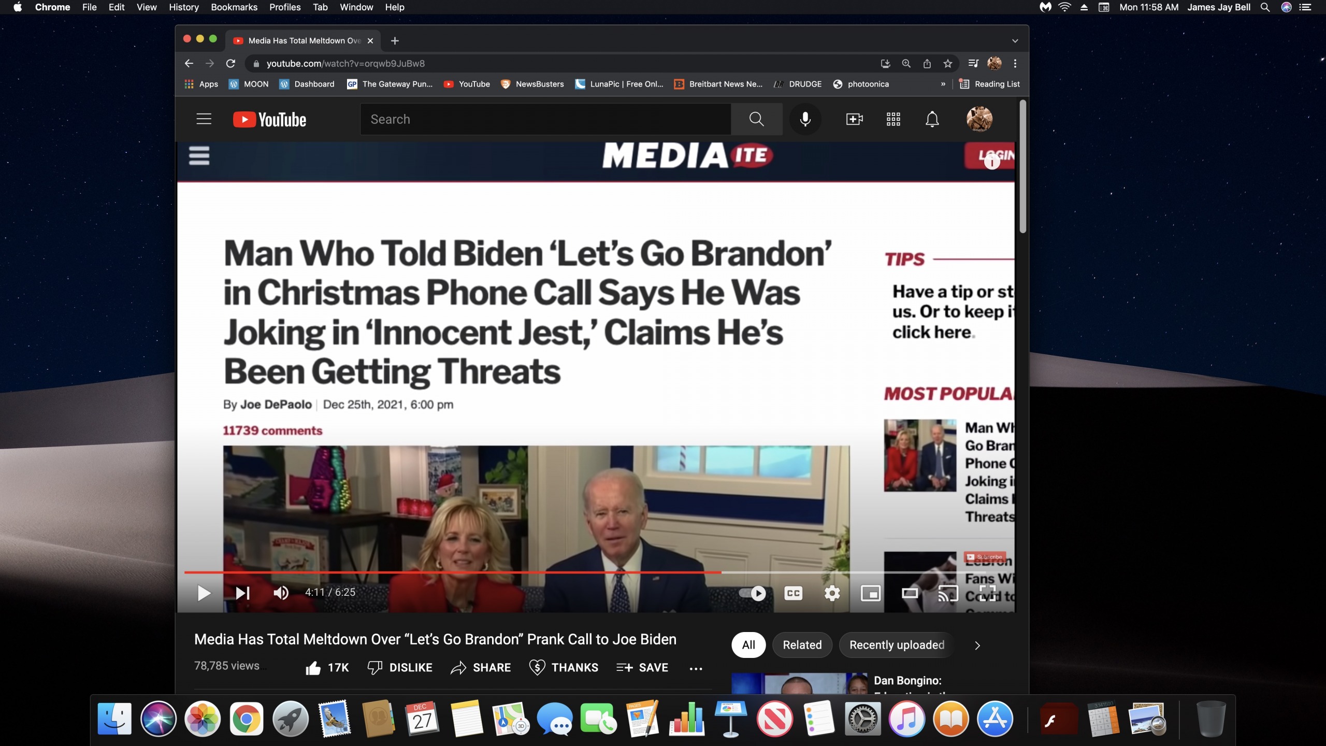Open new tab plus button
This screenshot has width=1326, height=746.
coord(395,40)
